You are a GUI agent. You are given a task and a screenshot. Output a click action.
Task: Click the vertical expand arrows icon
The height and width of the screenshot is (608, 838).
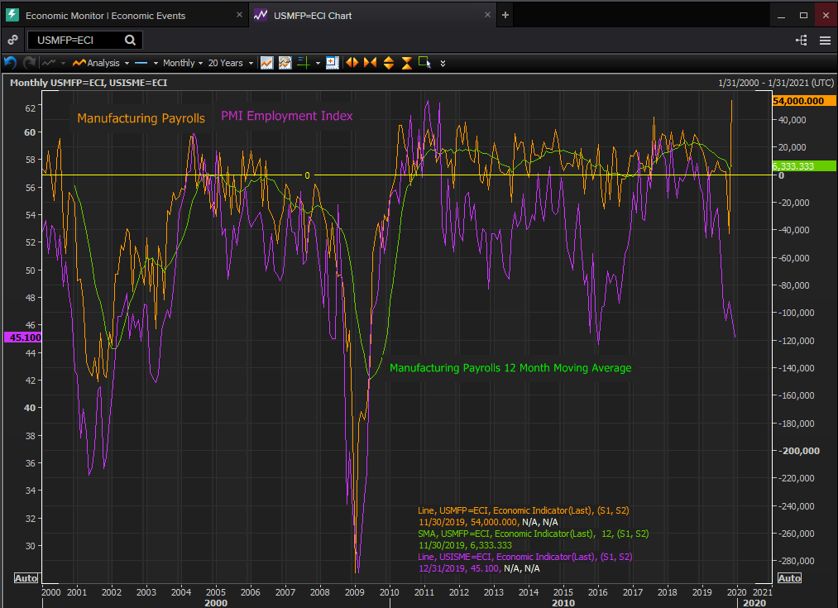tap(388, 63)
